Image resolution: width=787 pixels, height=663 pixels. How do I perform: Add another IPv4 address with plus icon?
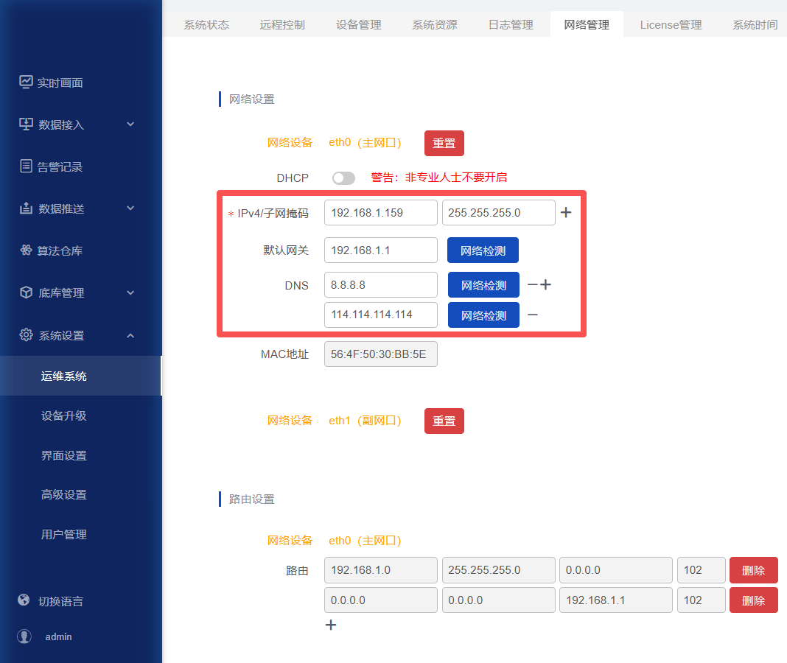[566, 213]
